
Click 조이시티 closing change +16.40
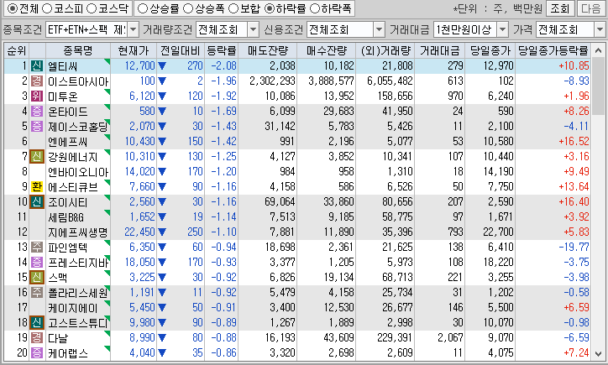[x=574, y=202]
